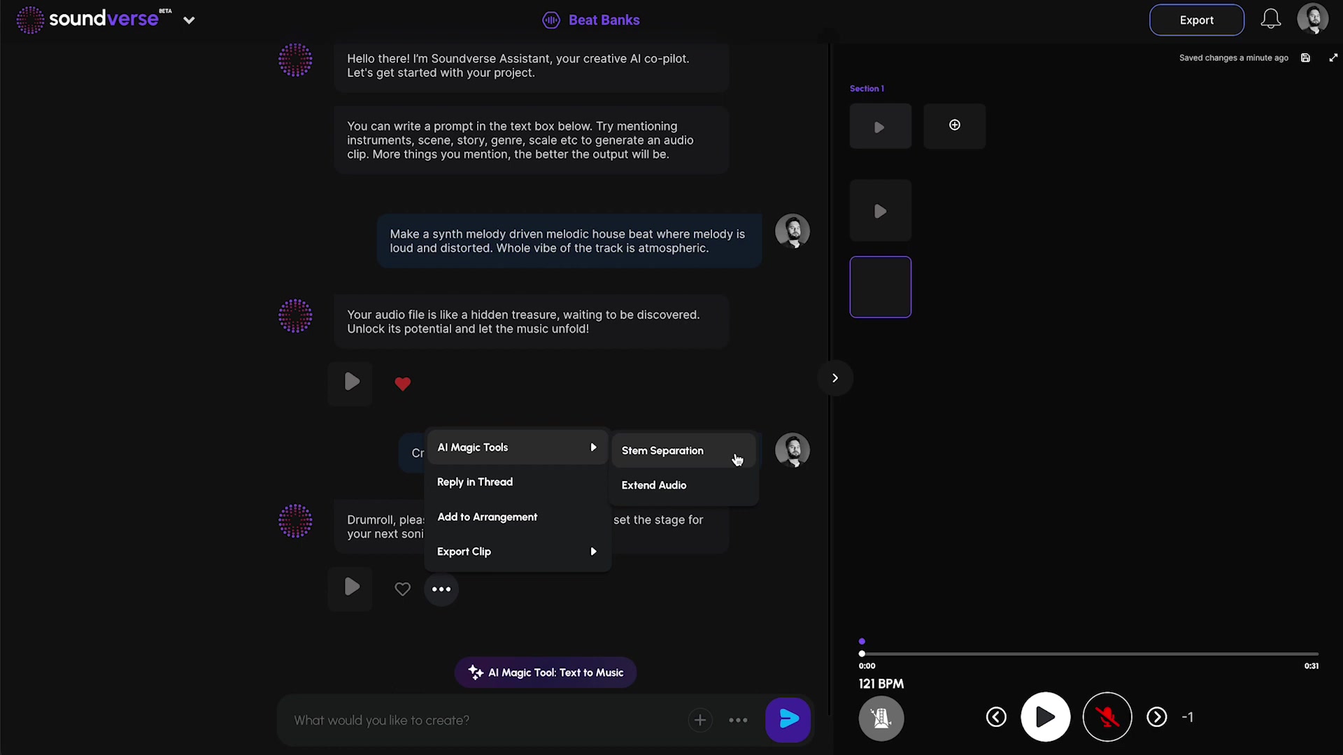This screenshot has height=755, width=1343.
Task: Unlike the favorited clip heart
Action: coord(403,384)
